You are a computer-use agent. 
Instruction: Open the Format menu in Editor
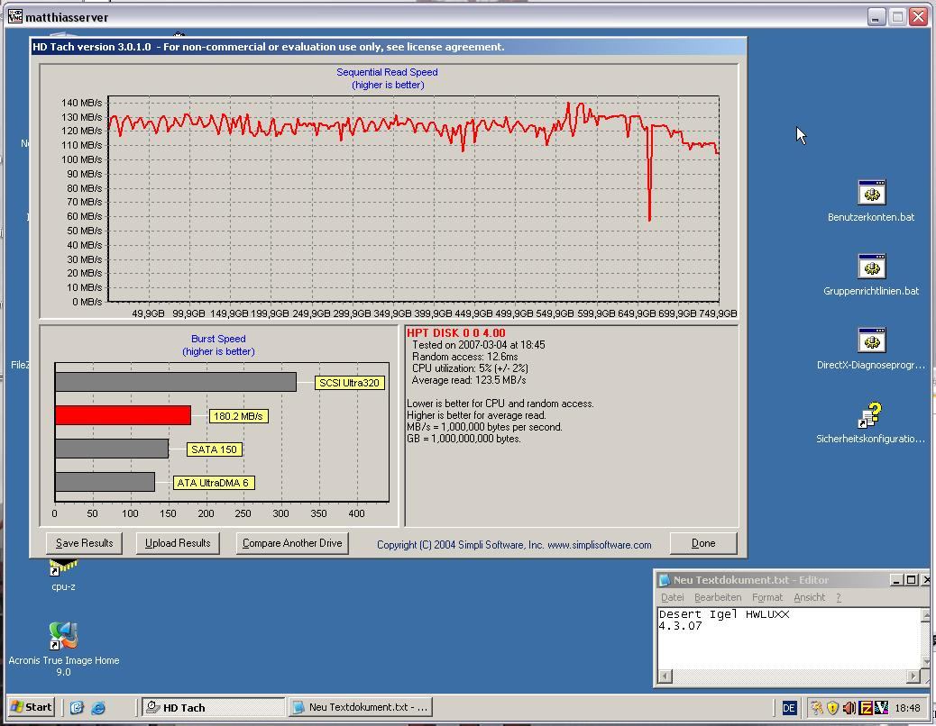pyautogui.click(x=767, y=597)
